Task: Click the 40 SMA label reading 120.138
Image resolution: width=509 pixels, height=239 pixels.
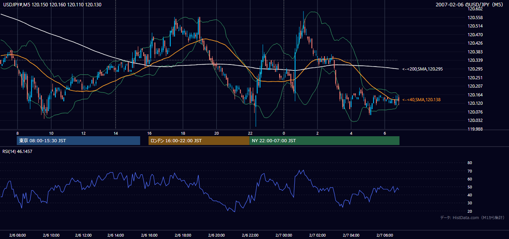Action: pos(421,100)
